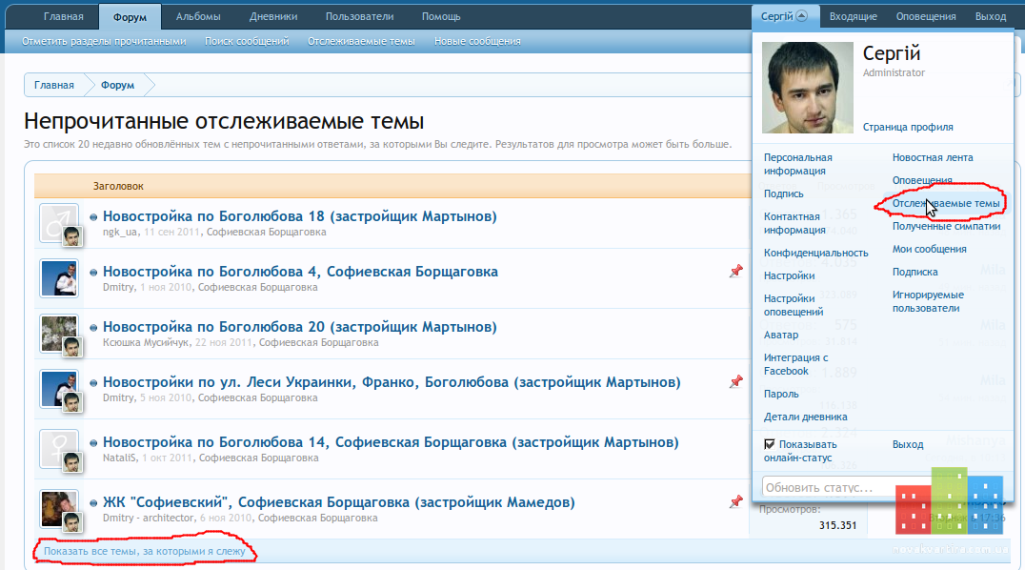Image resolution: width=1025 pixels, height=570 pixels.
Task: Click the Форум breadcrumb
Action: tap(118, 85)
